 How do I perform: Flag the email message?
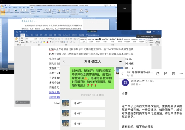tap(165, 73)
